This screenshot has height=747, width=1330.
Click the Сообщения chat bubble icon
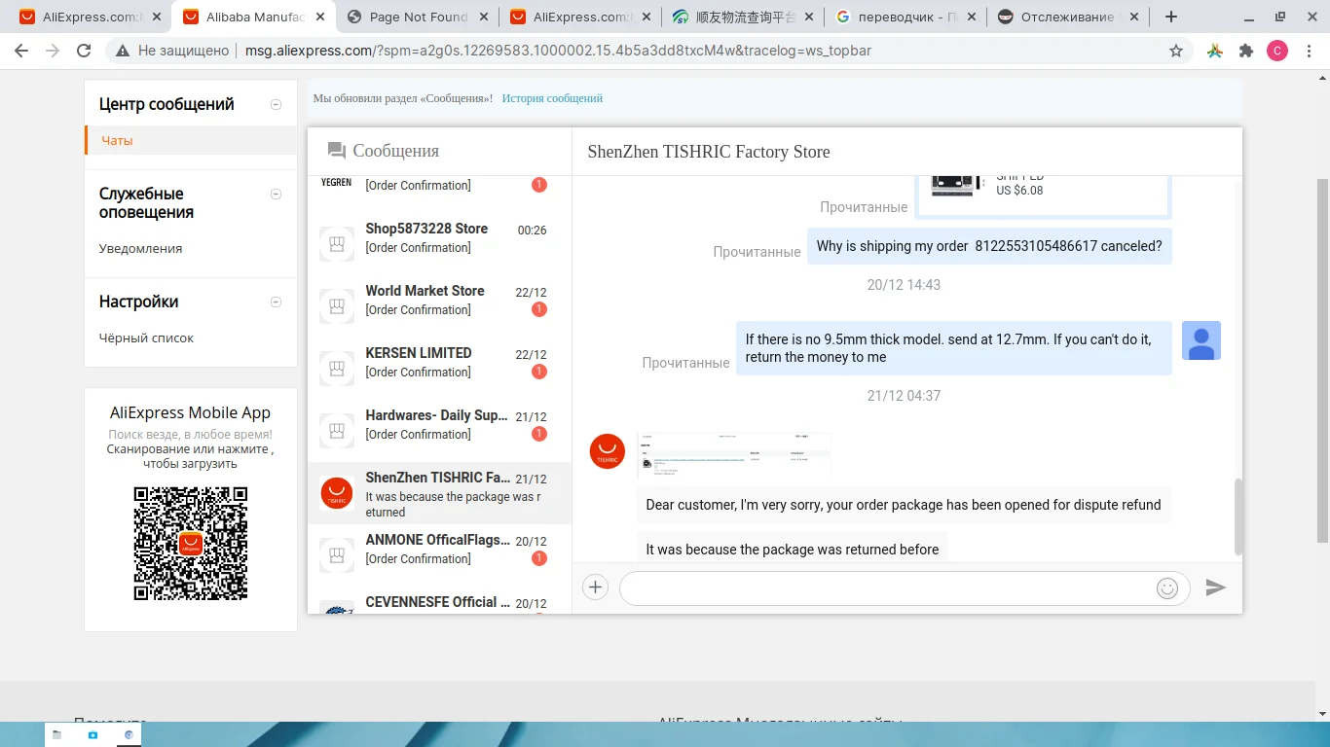point(337,151)
